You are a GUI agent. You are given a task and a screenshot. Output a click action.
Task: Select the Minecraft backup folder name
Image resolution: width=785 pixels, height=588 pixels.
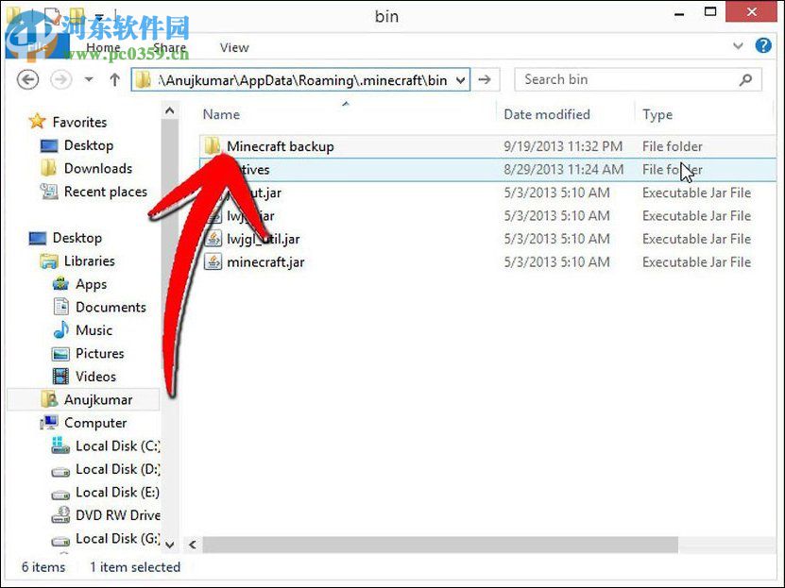coord(281,146)
